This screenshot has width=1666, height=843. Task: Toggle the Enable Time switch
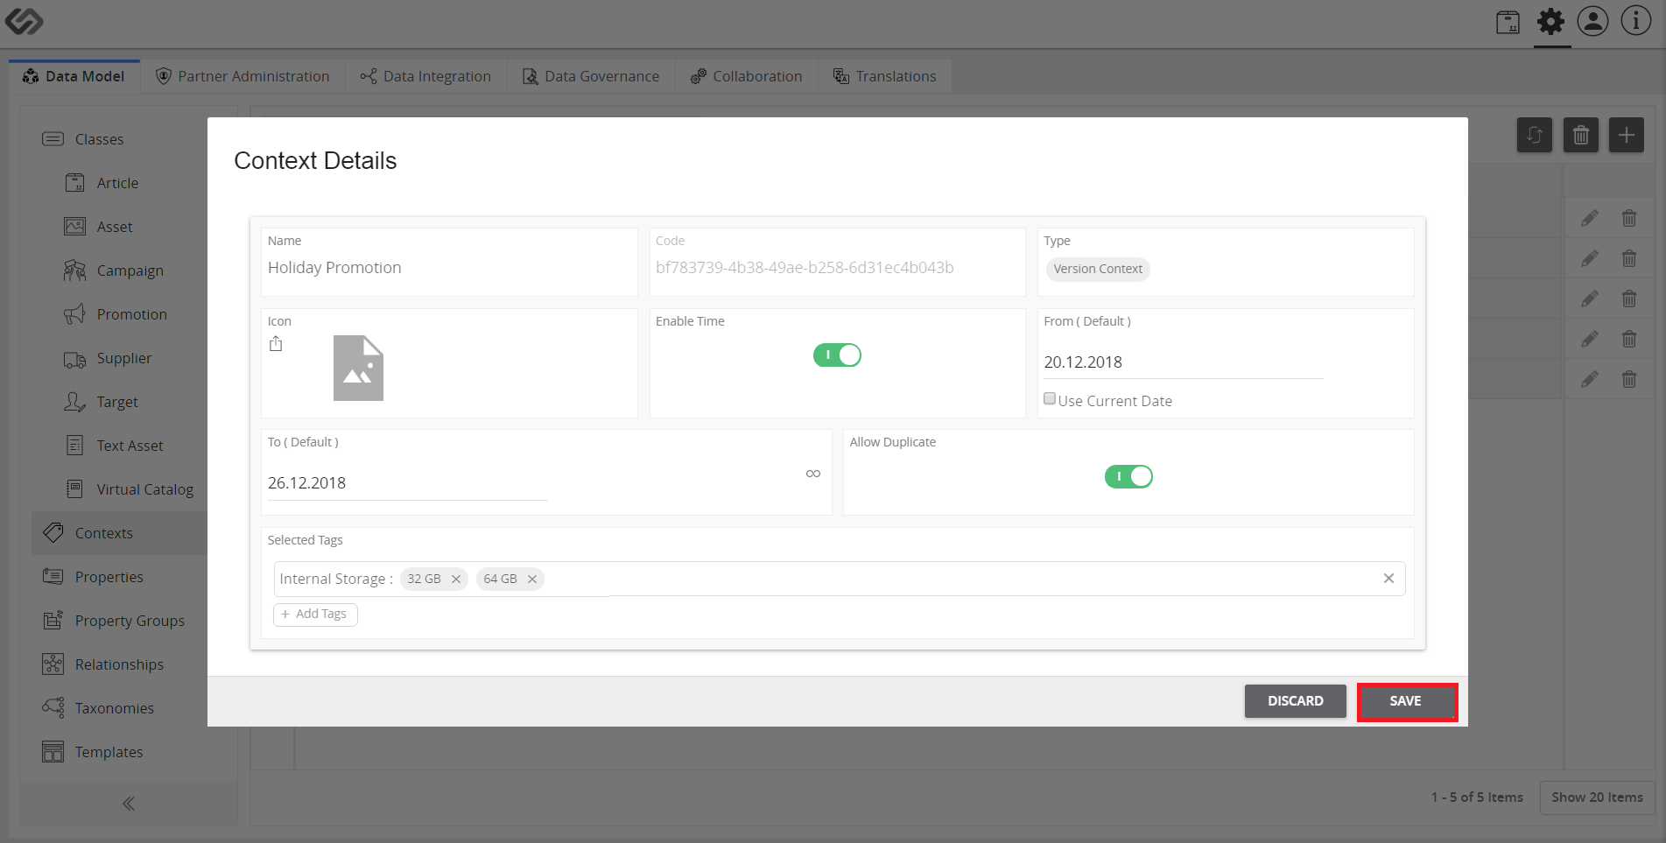(837, 355)
